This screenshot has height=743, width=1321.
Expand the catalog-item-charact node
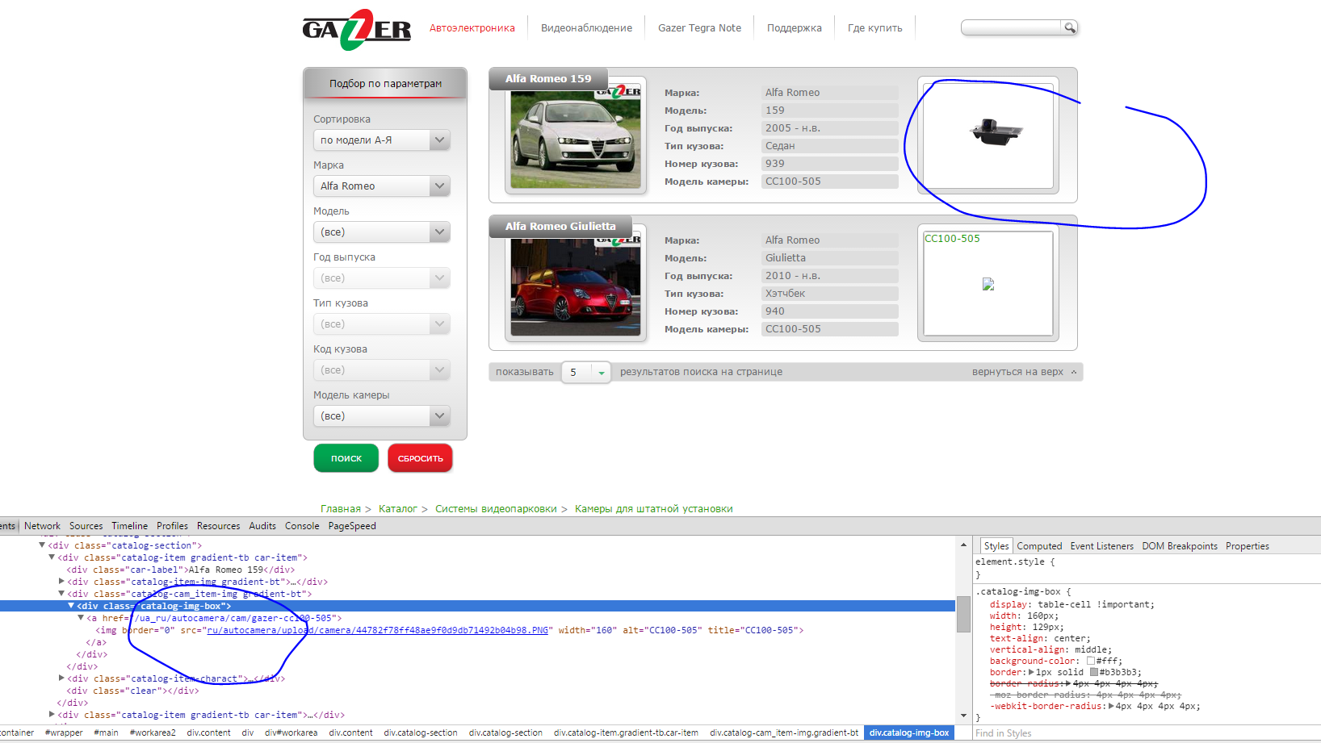pyautogui.click(x=61, y=678)
